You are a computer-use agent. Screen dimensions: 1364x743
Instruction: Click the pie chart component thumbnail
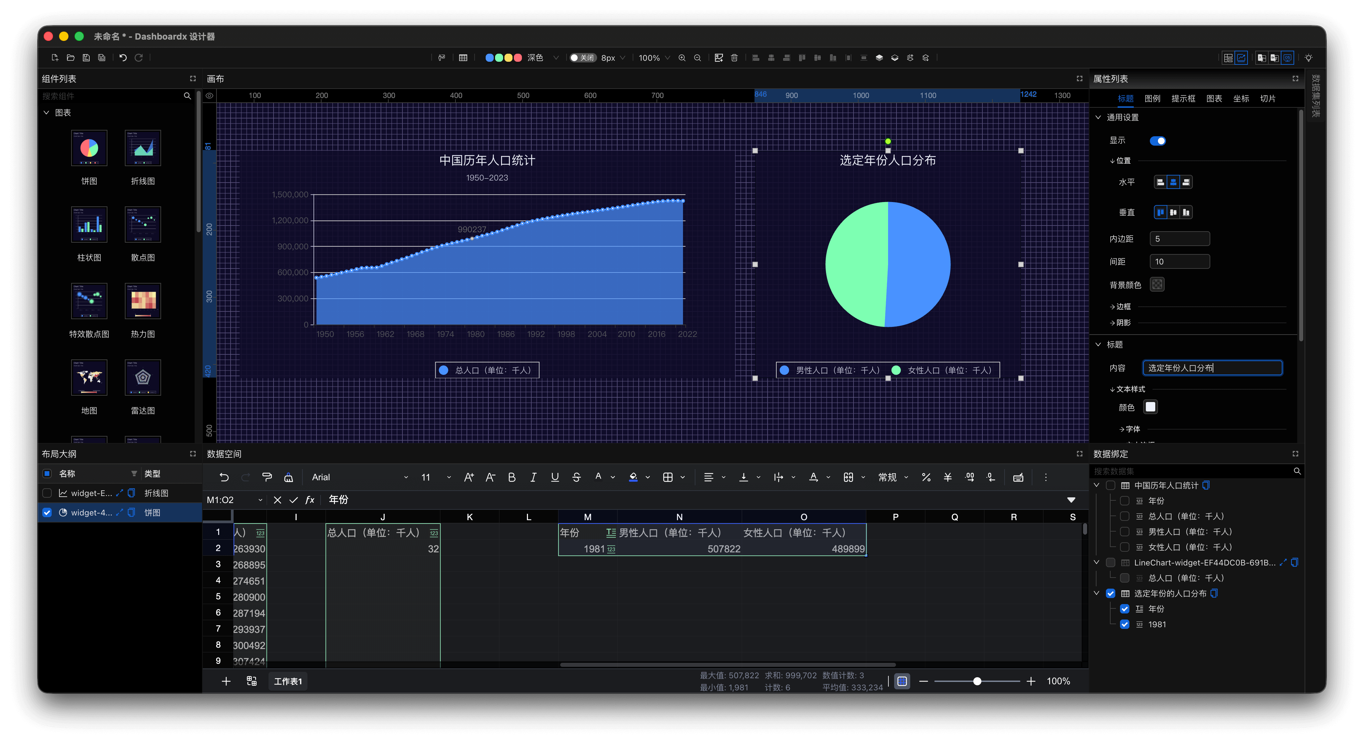[89, 148]
